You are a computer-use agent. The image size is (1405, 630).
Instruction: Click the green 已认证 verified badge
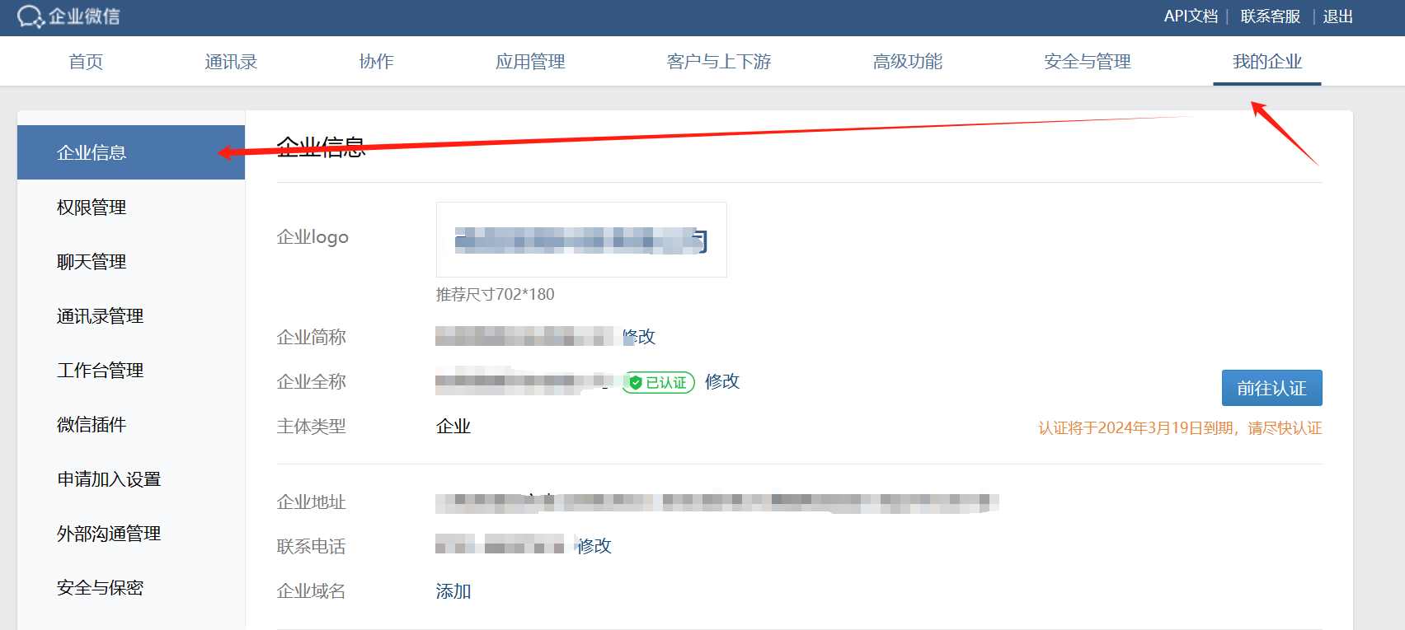pos(658,382)
